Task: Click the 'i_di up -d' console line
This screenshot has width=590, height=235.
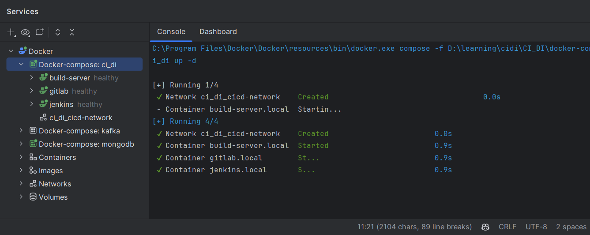Action: click(x=174, y=61)
